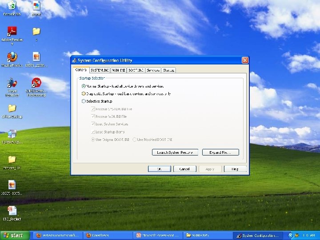Click the Apply button
The height and width of the screenshot is (240, 320).
(210, 169)
